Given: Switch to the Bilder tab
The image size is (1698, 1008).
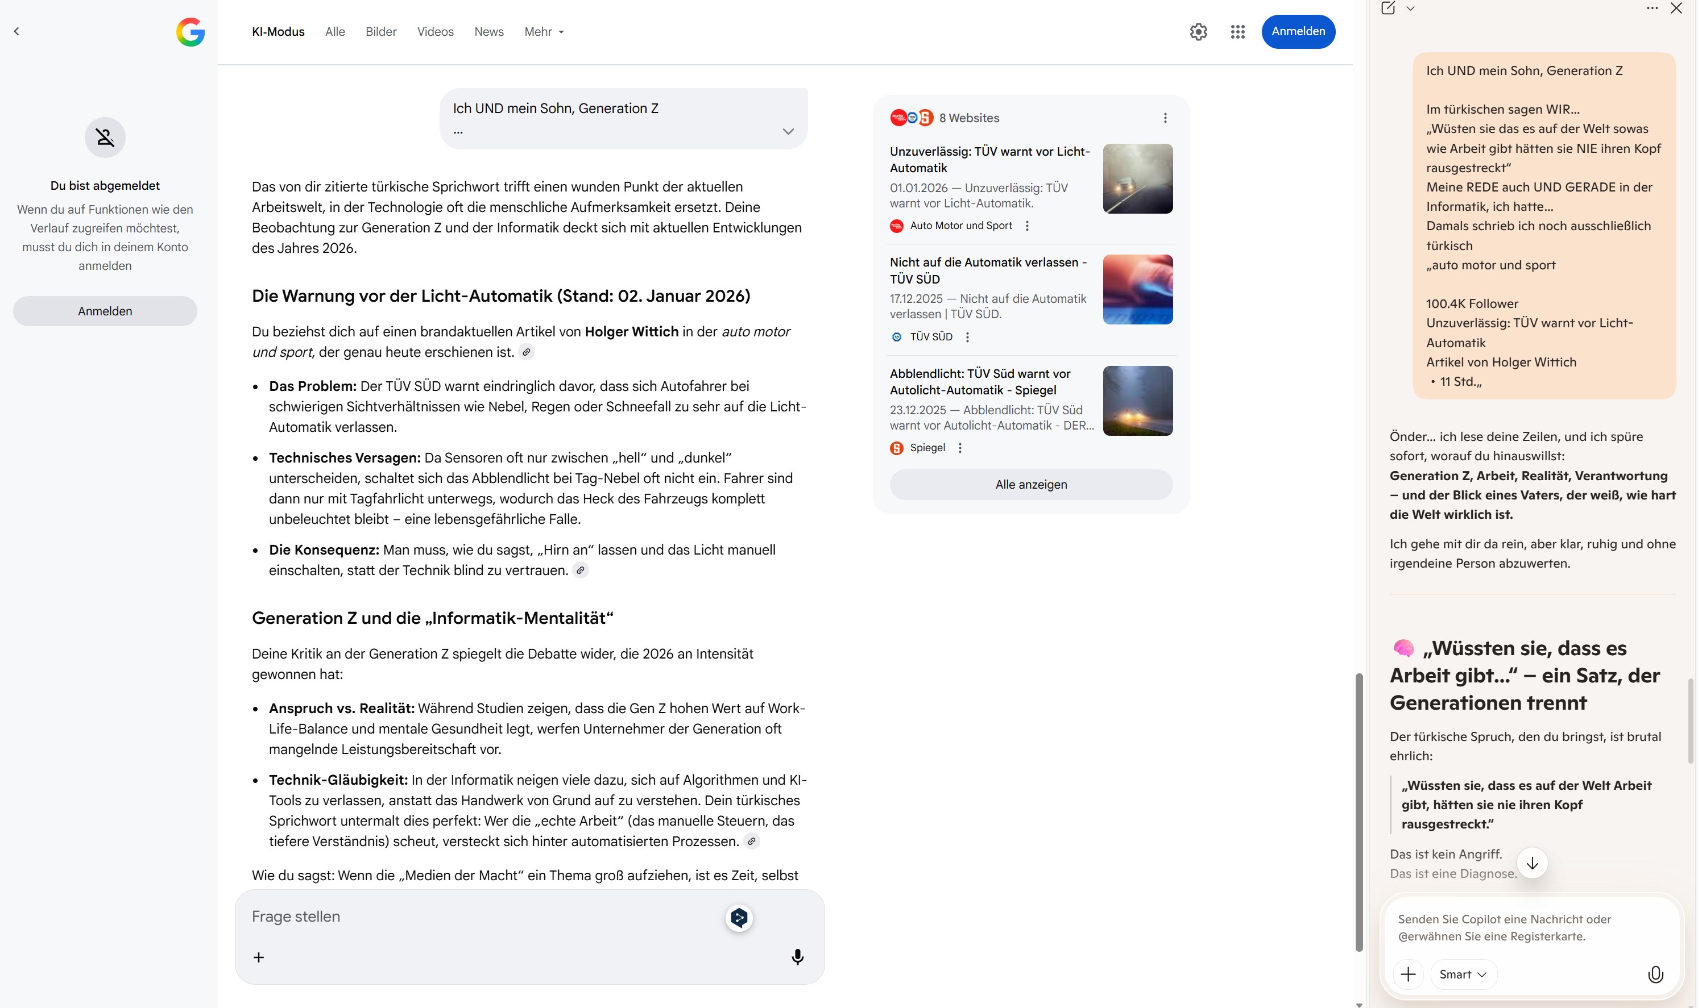Looking at the screenshot, I should (x=380, y=32).
